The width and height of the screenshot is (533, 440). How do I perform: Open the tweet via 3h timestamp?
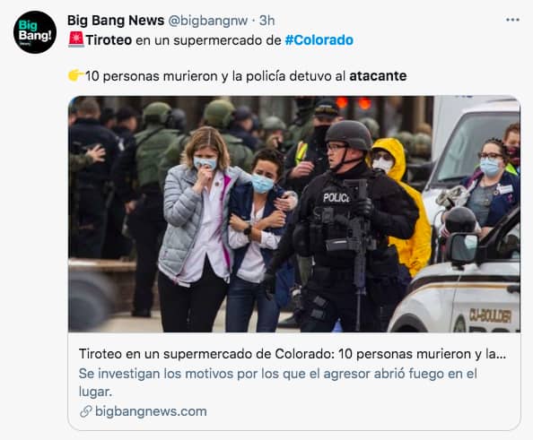(x=266, y=21)
